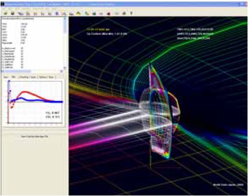This screenshot has height=196, width=248.
Task: Click the red curve peak in the graph
Action: pos(25,92)
